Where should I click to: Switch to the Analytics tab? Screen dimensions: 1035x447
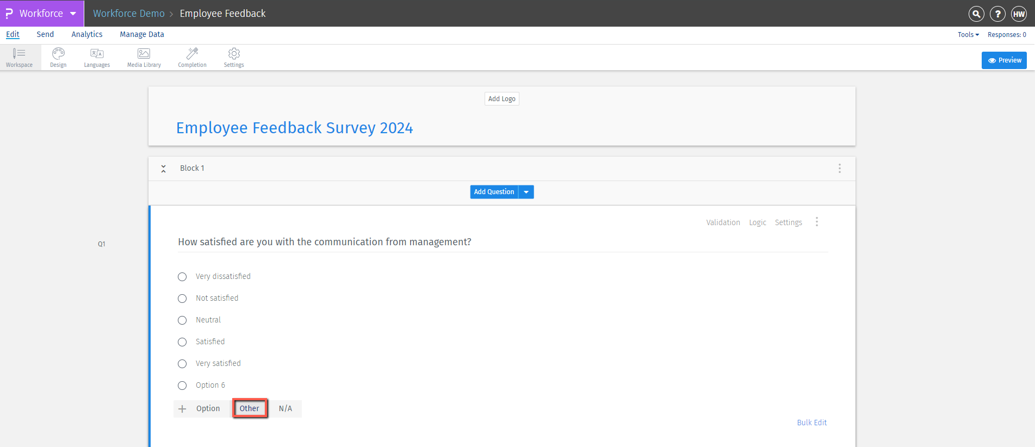[87, 34]
